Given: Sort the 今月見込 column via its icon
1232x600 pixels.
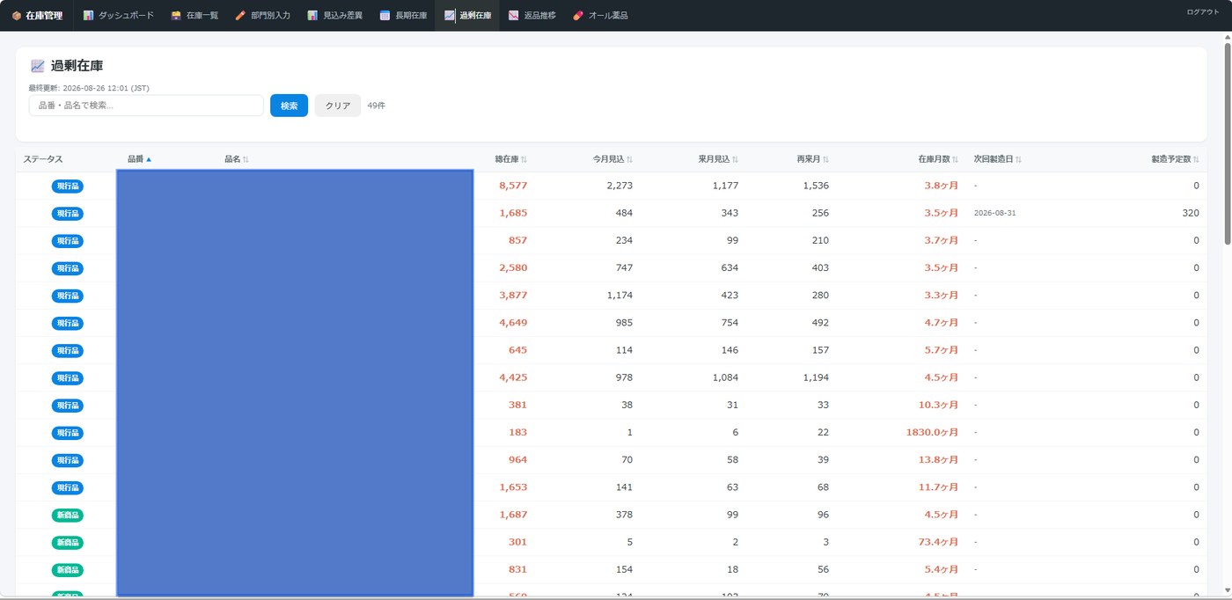Looking at the screenshot, I should tap(629, 159).
